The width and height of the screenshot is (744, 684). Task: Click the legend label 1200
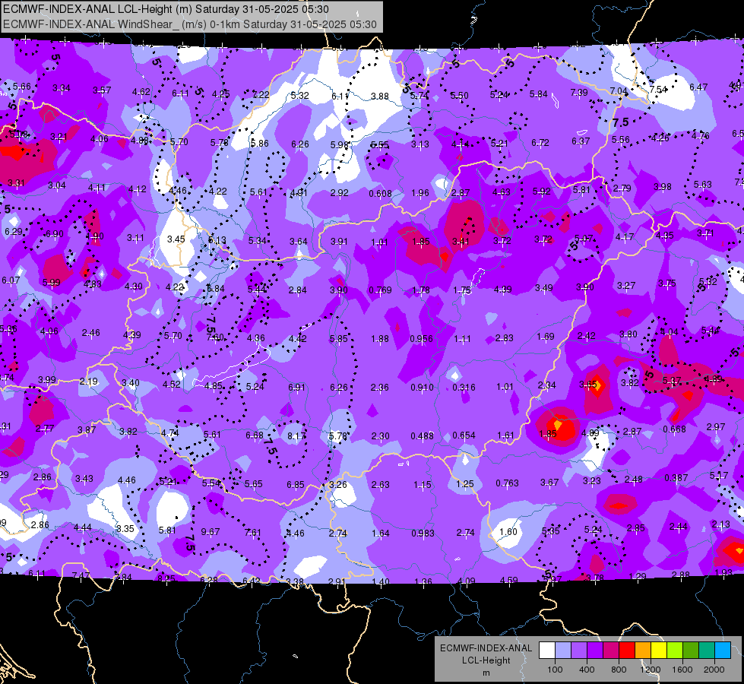click(650, 670)
